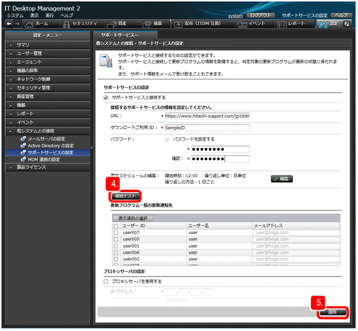Expand the ユーザー管理 menu section
This screenshot has height=331, width=358.
click(x=48, y=53)
